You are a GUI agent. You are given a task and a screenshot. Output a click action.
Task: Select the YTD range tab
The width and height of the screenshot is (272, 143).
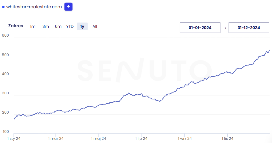(70, 26)
